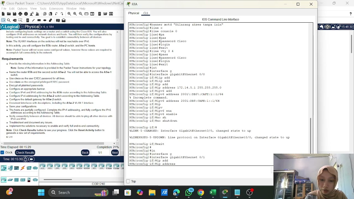Viewport: 354px width, 199px height.
Task: Switch to Physical workspace view
Action: tap(30, 27)
